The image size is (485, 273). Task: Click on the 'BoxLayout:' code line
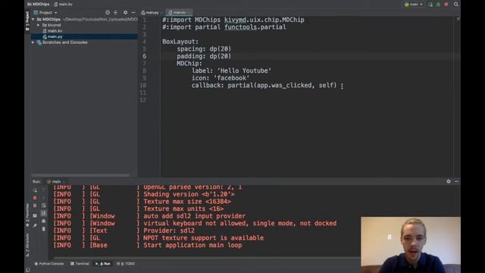pos(180,42)
